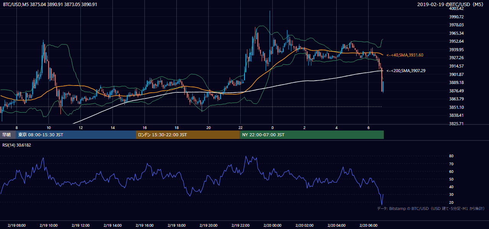The height and width of the screenshot is (229, 489).
Task: Click the ロンドン 15:30-22:00 JST session bar
Action: click(188, 135)
